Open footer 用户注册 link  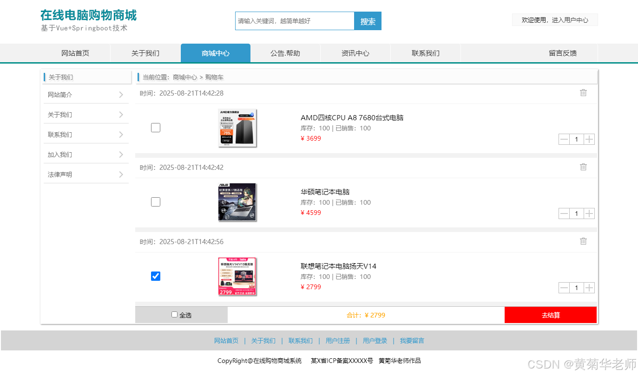coord(338,341)
